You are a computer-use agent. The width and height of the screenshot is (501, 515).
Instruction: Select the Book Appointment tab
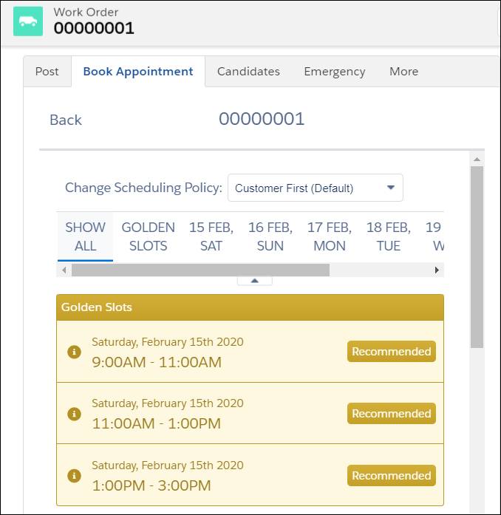point(138,71)
